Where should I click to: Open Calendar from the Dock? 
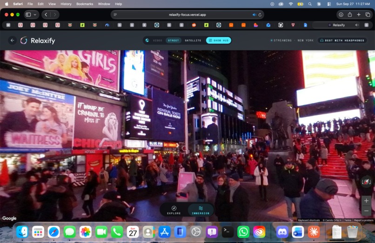[133, 232]
